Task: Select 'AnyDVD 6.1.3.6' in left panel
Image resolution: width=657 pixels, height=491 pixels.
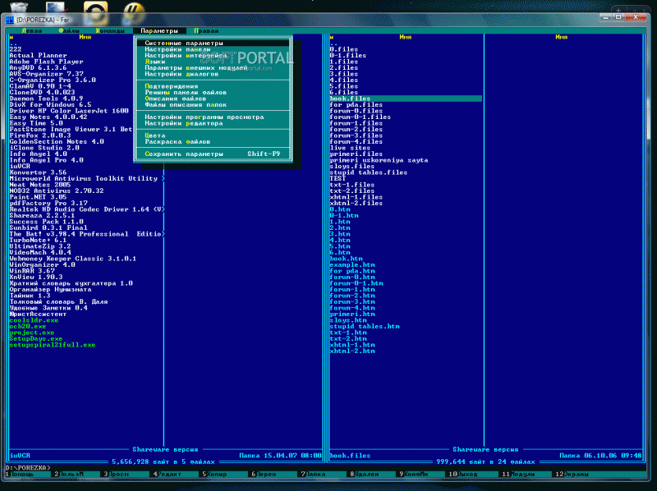Action: [x=38, y=68]
